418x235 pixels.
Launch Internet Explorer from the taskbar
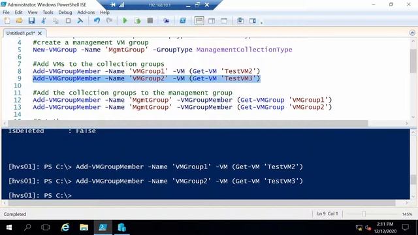click(65, 228)
